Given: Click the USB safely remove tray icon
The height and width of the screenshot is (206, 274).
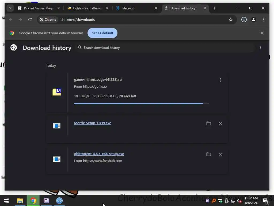Looking at the screenshot, I should 227,201.
